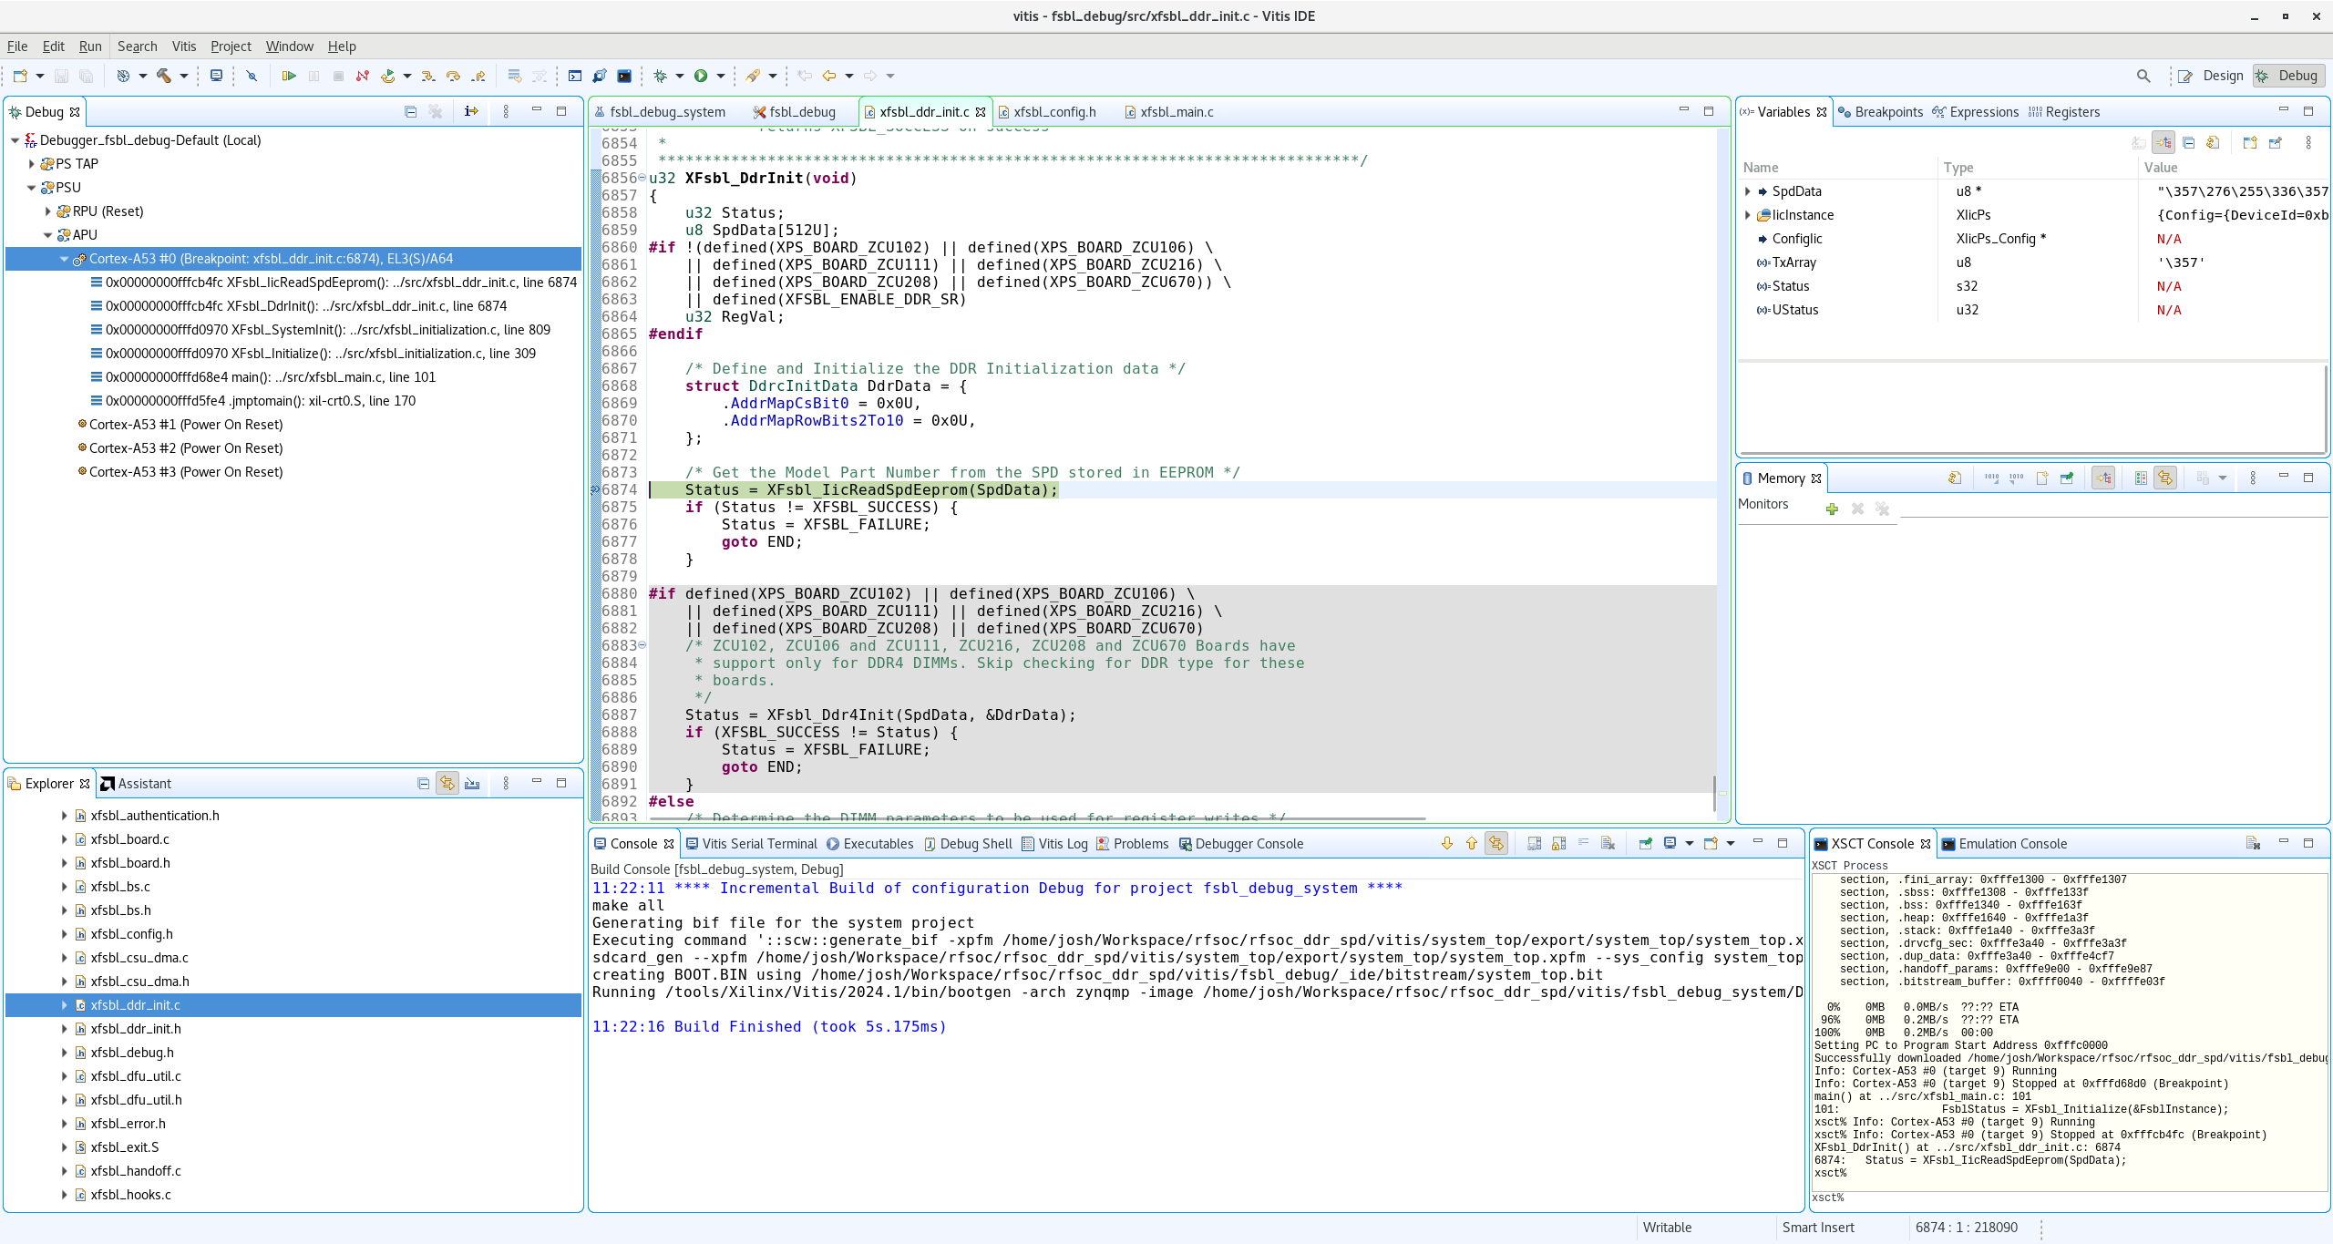Toggle Skip All Breakpoints
The image size is (2333, 1244).
point(252,77)
